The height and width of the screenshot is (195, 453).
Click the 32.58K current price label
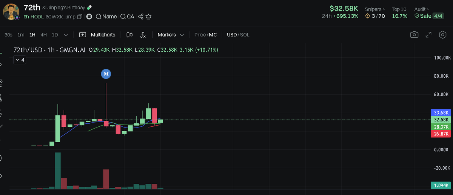click(441, 120)
